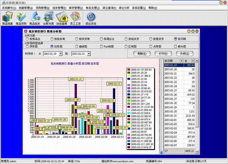Click 慧创软件www.posdown.com in status bar
The height and width of the screenshot is (164, 228).
tap(117, 161)
